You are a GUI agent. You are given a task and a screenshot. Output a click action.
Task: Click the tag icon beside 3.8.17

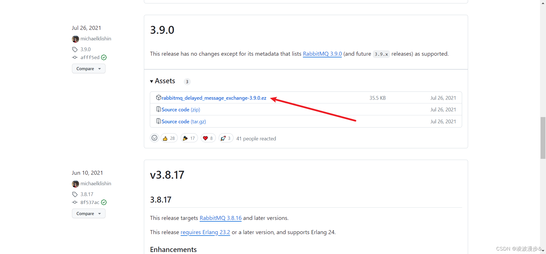tap(75, 194)
